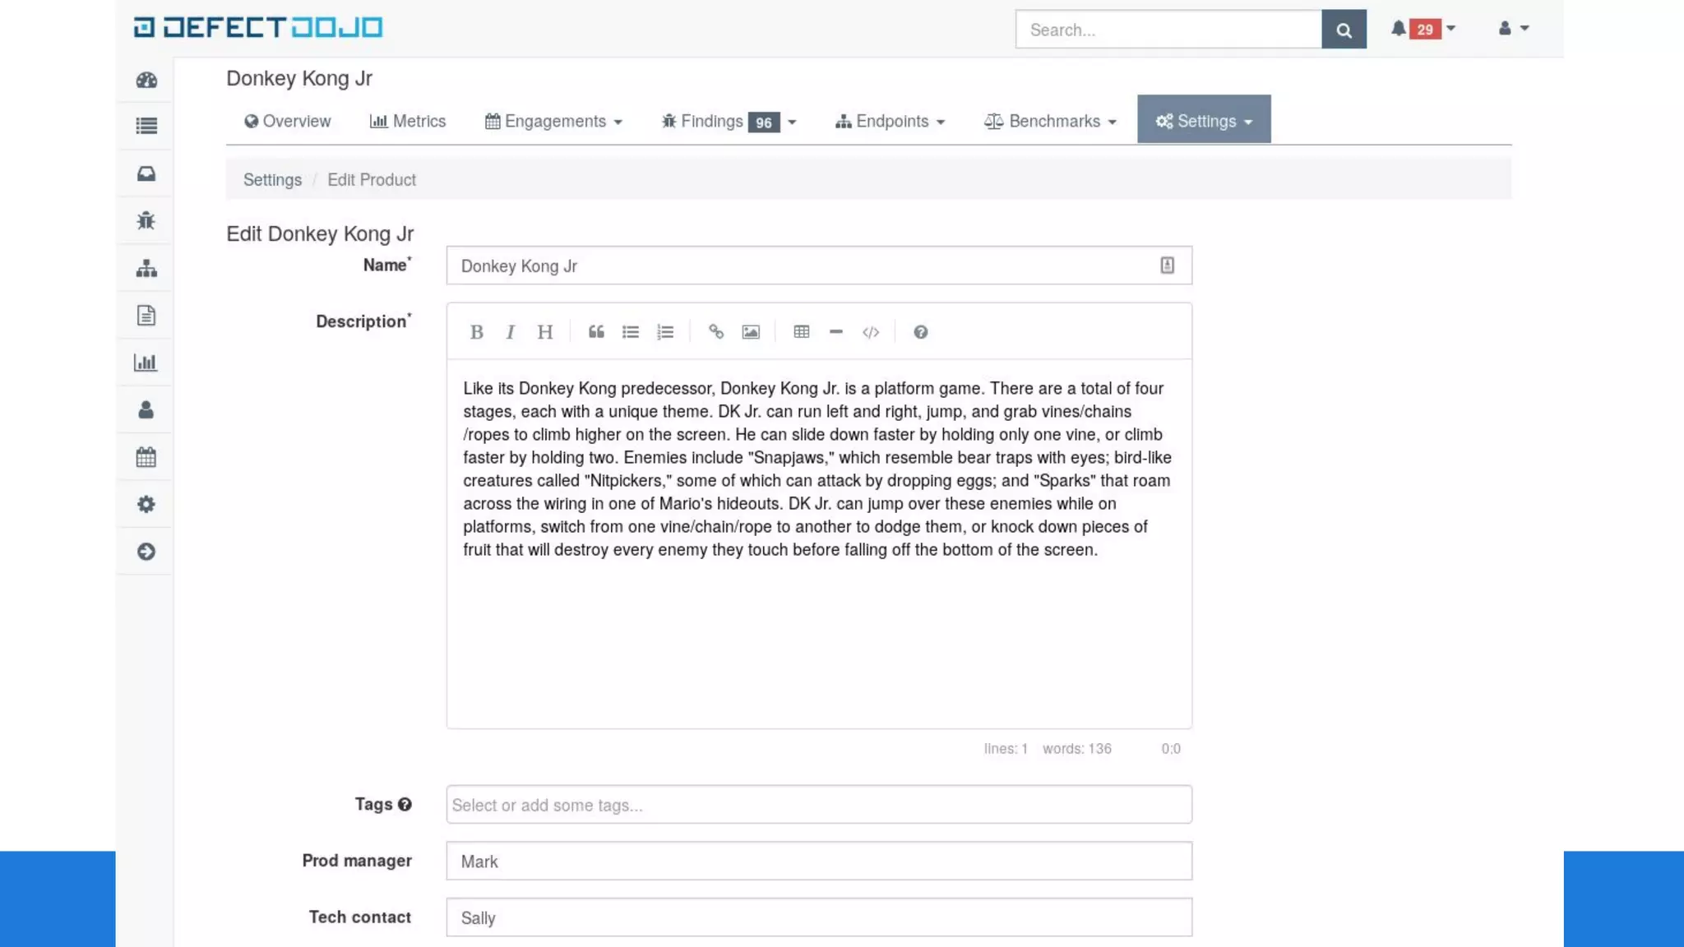Viewport: 1684px width, 947px height.
Task: Open the findings bug sidebar icon
Action: click(x=146, y=220)
